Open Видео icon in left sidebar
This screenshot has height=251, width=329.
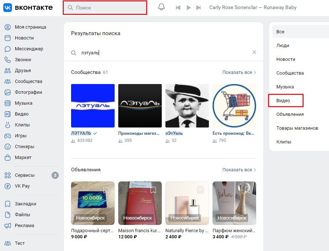(x=8, y=114)
